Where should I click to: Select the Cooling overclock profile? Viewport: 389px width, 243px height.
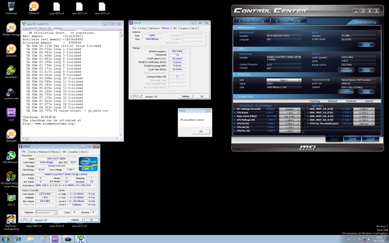click(315, 101)
